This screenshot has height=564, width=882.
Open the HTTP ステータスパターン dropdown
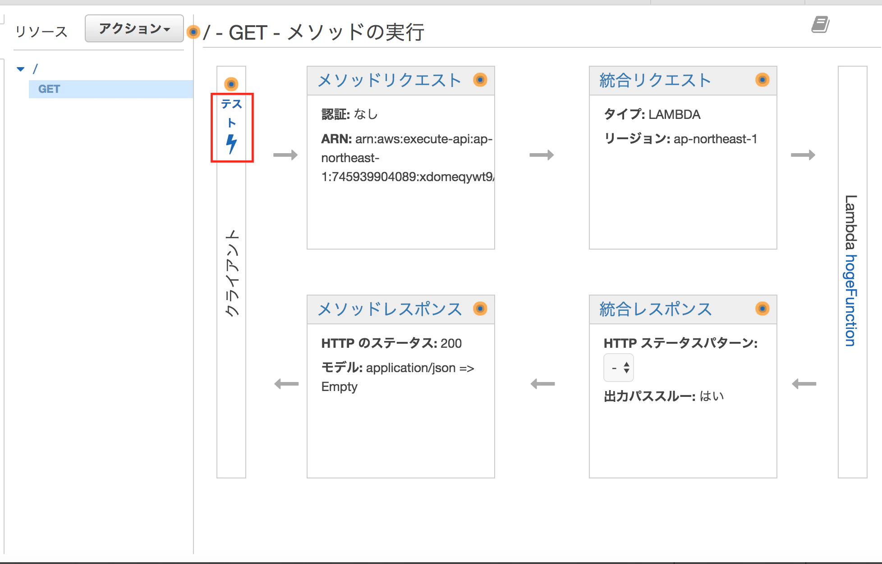pyautogui.click(x=619, y=368)
